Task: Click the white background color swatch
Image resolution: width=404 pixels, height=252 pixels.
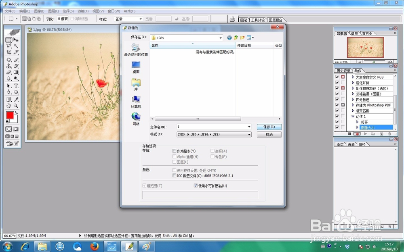Action: pos(15,120)
